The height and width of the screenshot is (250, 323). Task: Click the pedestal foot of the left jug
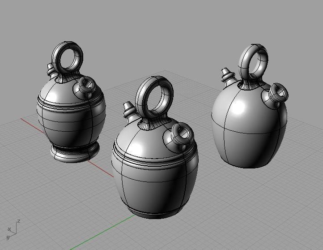coord(75,153)
